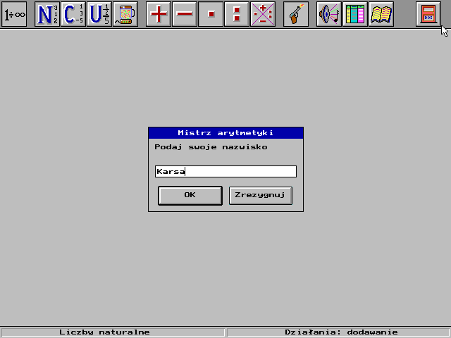Viewport: 451px width, 338px height.
Task: Cancel with the Zrezygnuj button
Action: click(261, 196)
